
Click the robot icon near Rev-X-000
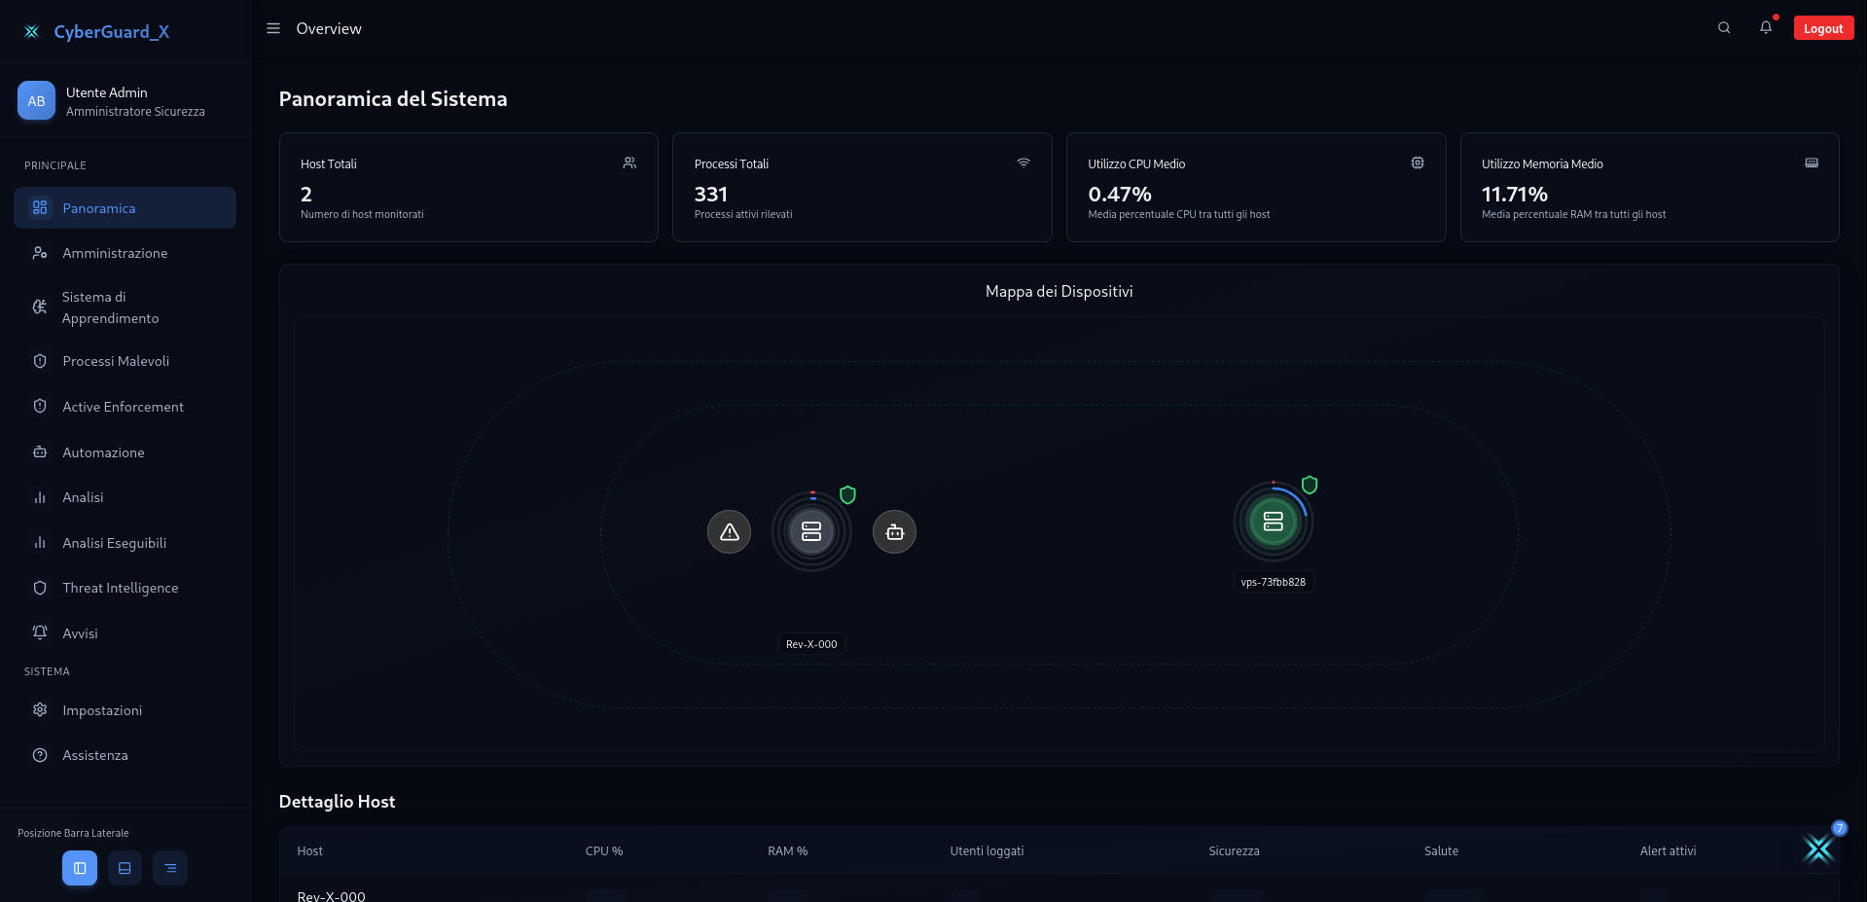894,532
